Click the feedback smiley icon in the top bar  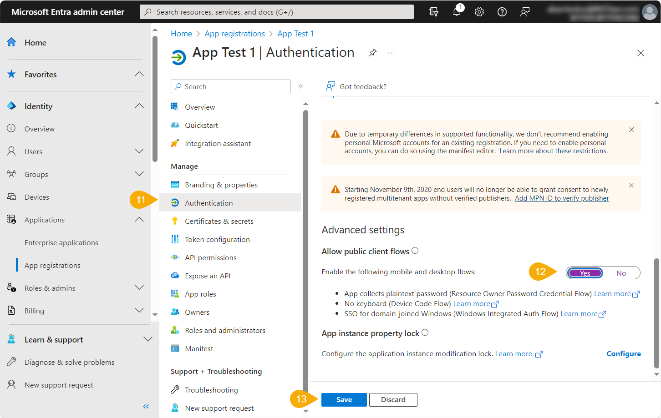pyautogui.click(x=524, y=12)
